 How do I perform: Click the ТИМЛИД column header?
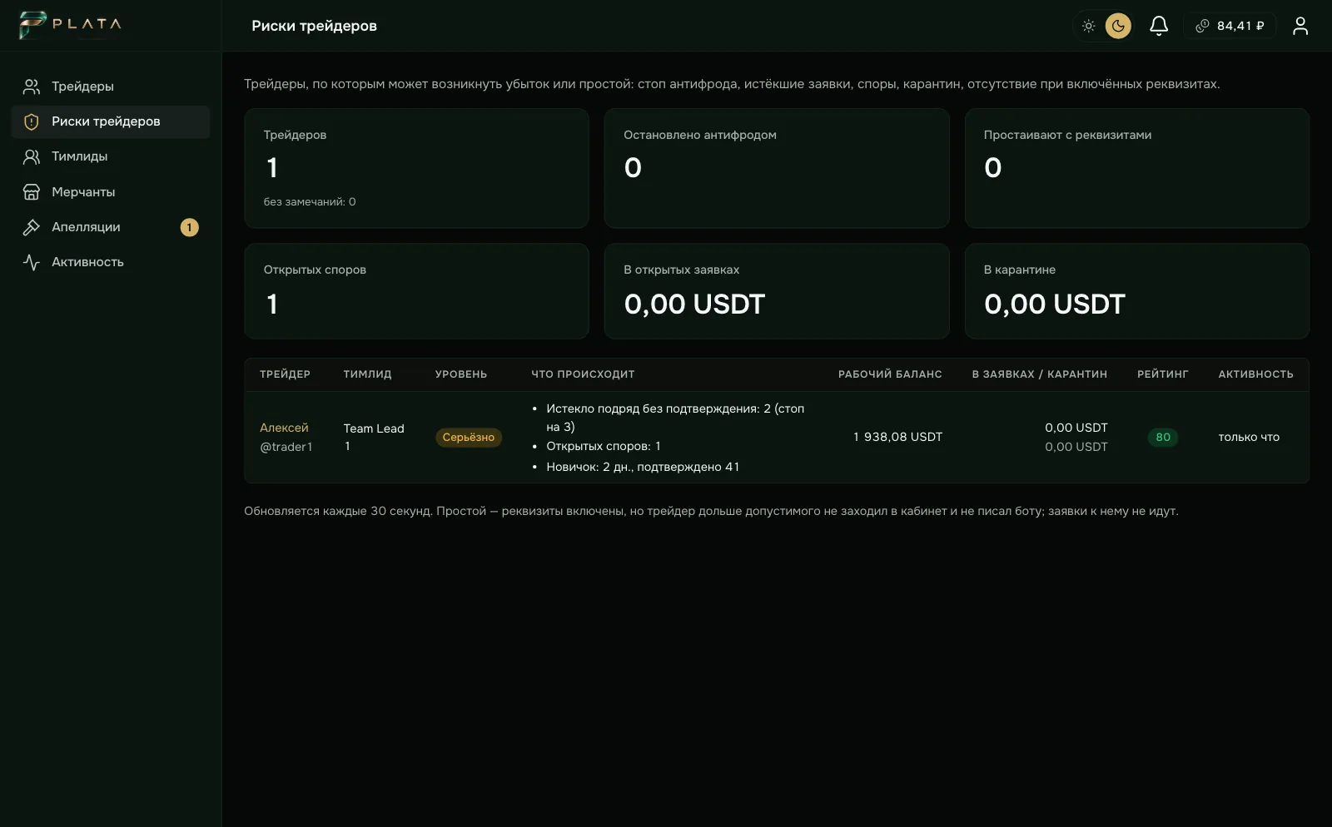click(x=367, y=374)
